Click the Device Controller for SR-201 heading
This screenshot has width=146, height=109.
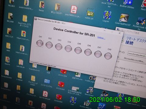click(x=74, y=32)
